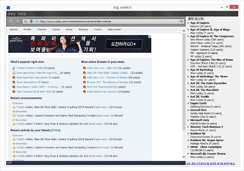Open CBA Hero 1v1 : Masters of Range thread

point(107,78)
